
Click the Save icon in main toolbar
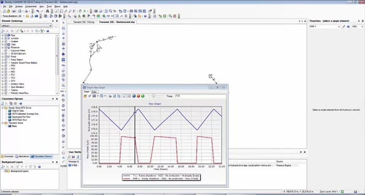14,11
